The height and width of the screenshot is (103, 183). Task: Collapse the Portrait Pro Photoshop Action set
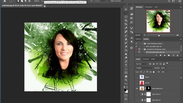point(142,49)
